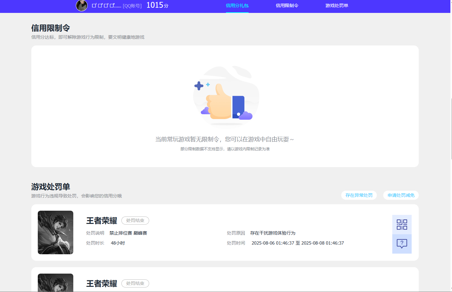
Task: Switch to the 信用分礼包 tab
Action: tap(237, 6)
